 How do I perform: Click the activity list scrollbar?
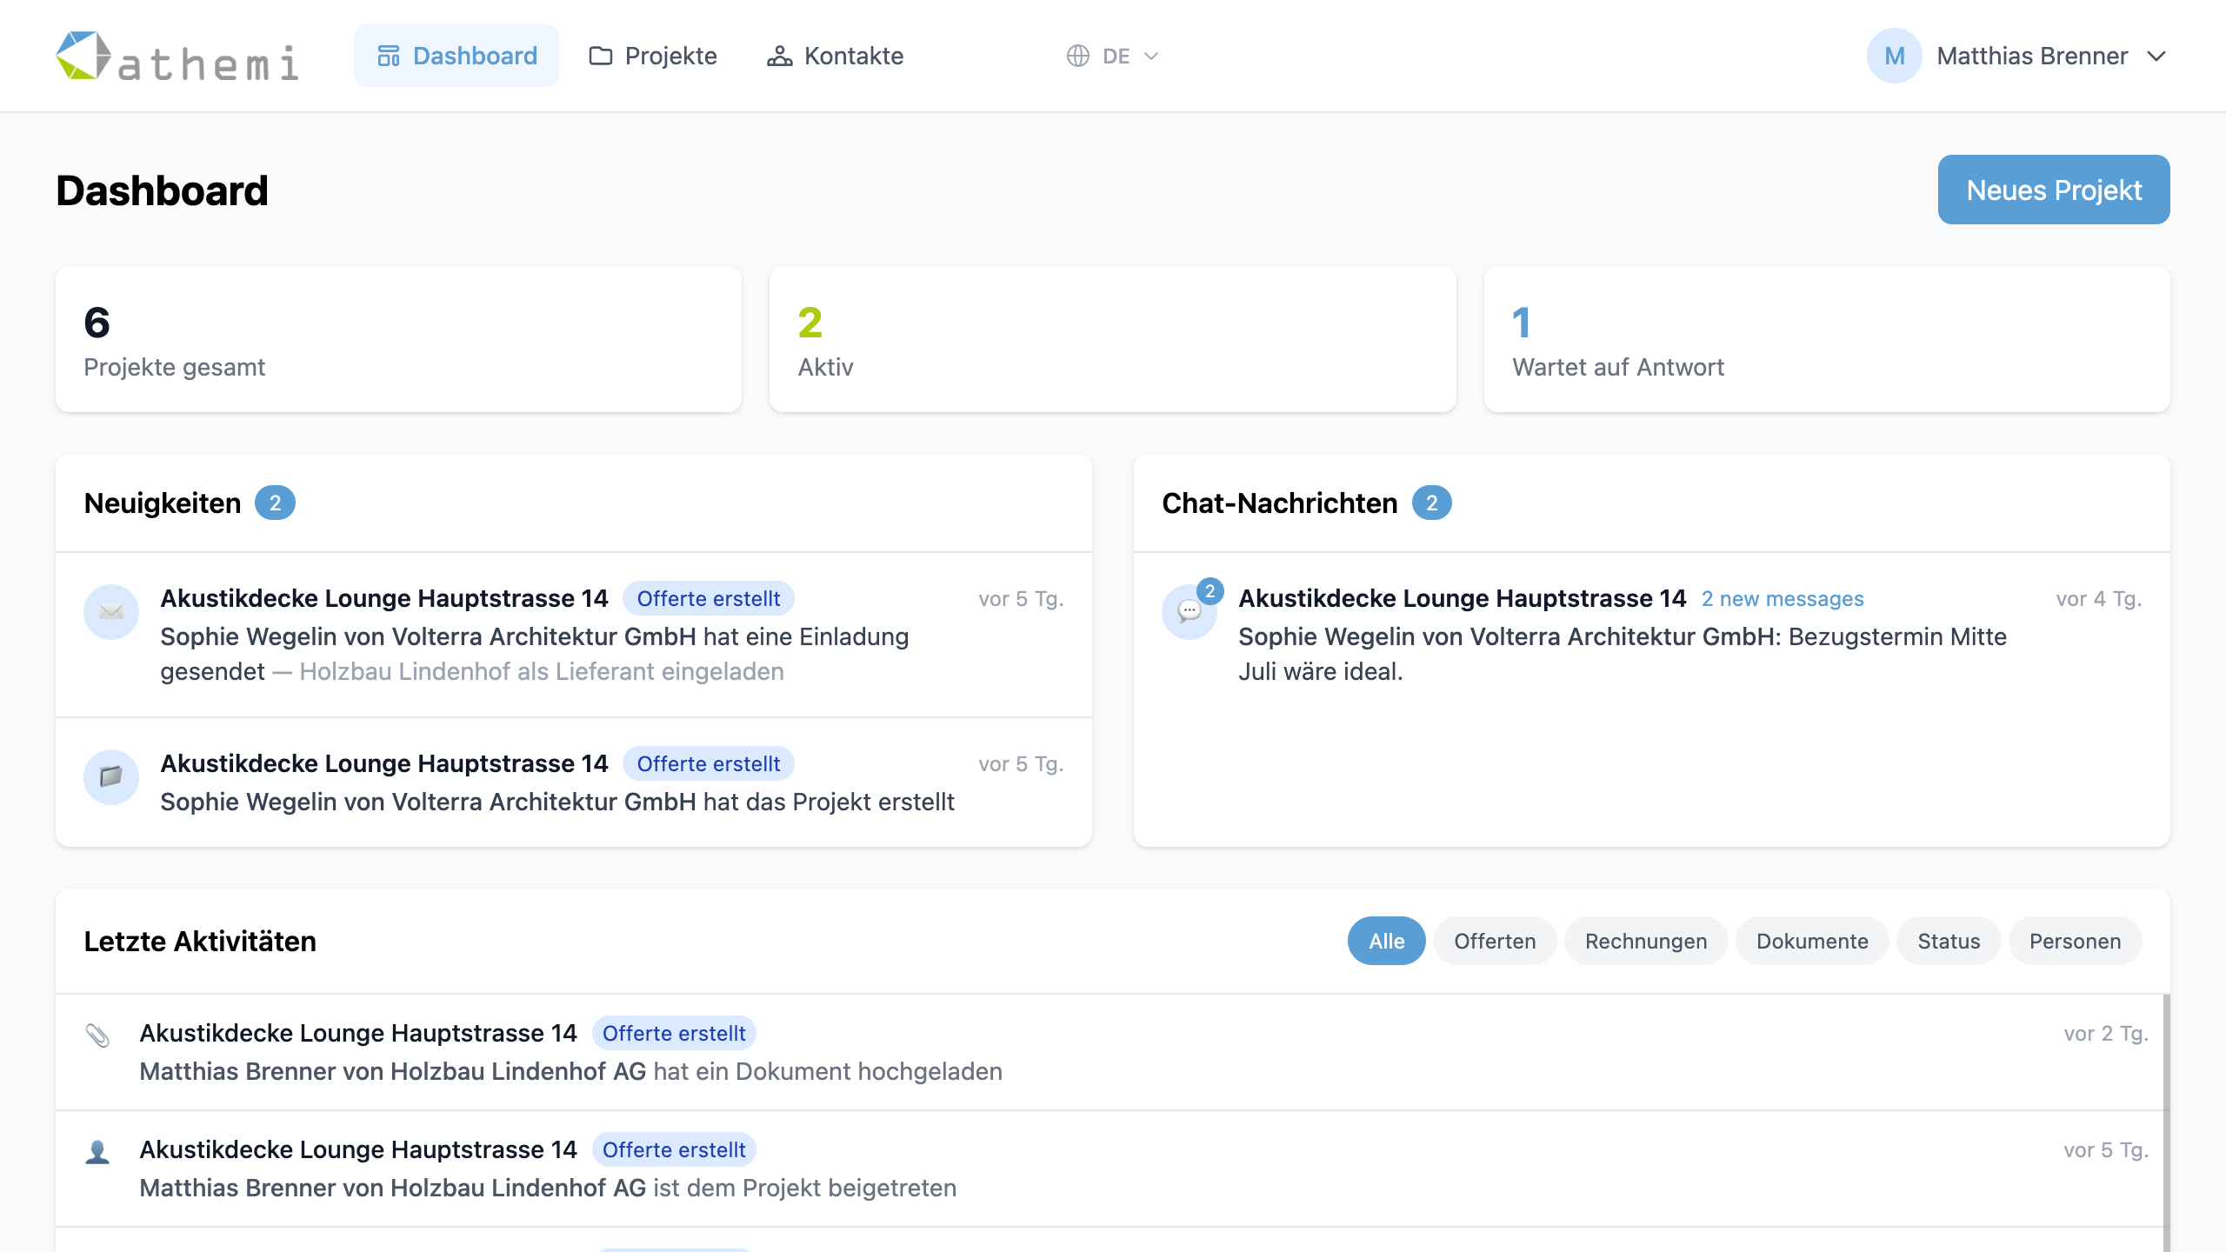(x=2167, y=1123)
